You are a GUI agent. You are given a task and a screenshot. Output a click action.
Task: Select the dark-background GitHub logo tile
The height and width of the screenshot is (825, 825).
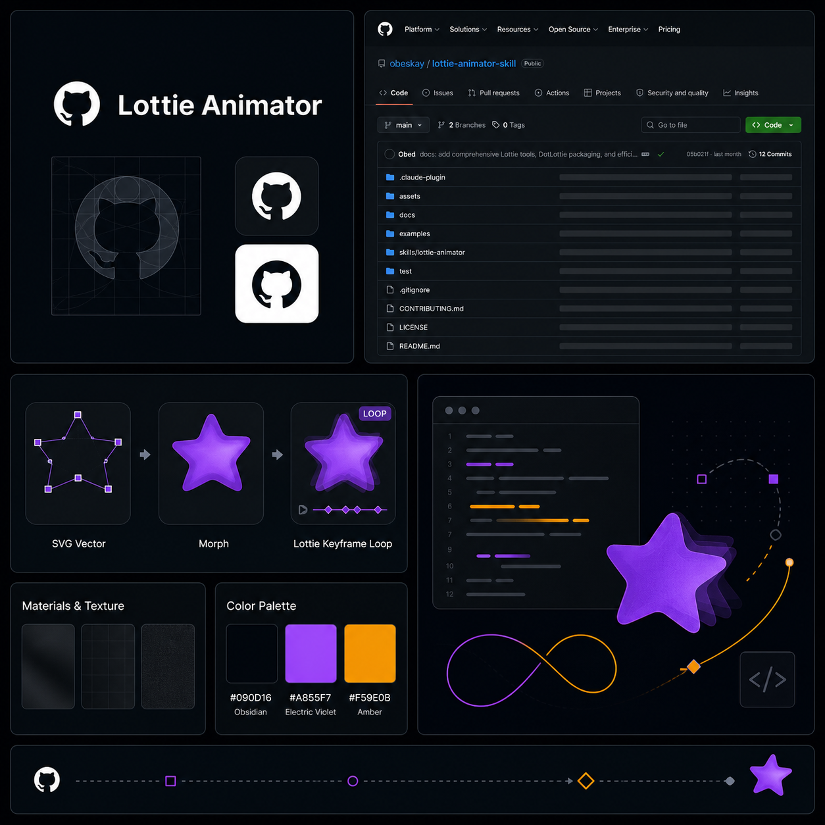(277, 196)
